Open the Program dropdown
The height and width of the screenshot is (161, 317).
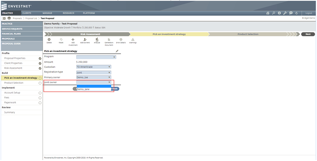pyautogui.click(x=96, y=57)
